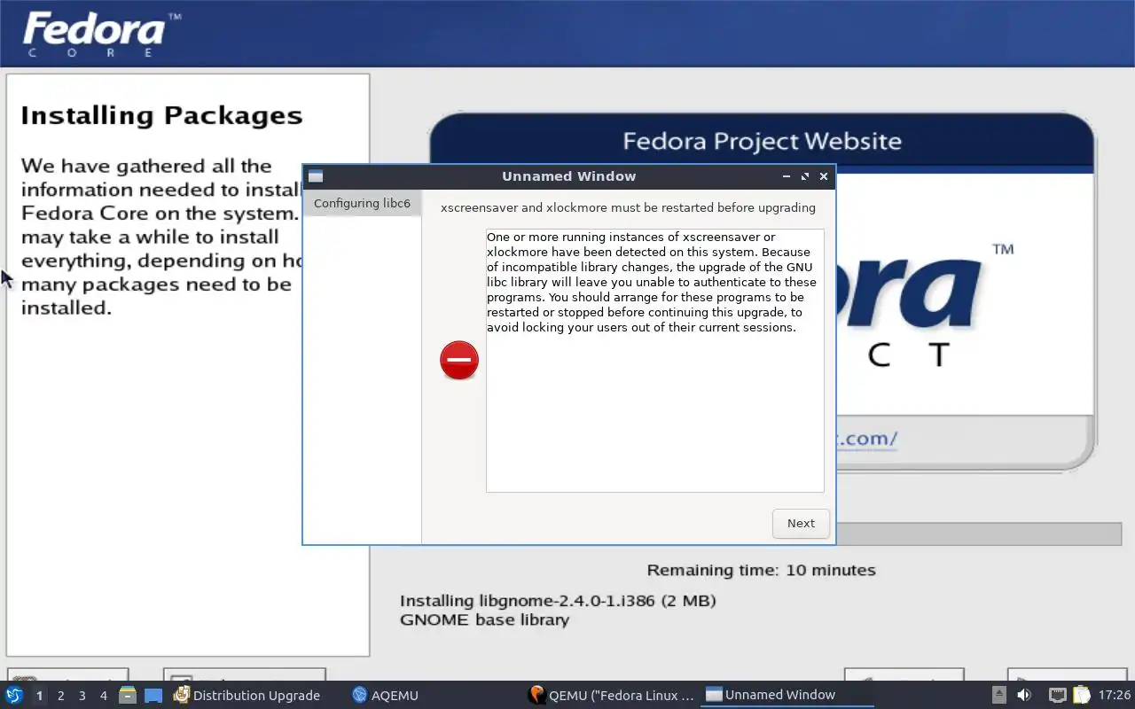This screenshot has width=1135, height=709.
Task: Open the file manager taskbar icon
Action: (128, 696)
